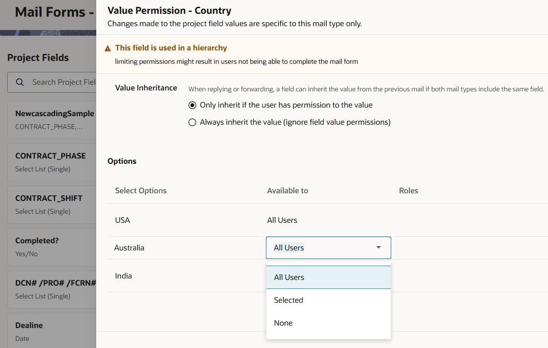Select the CONTRACT_SHIFT field card
This screenshot has height=348, width=548.
tap(49, 204)
